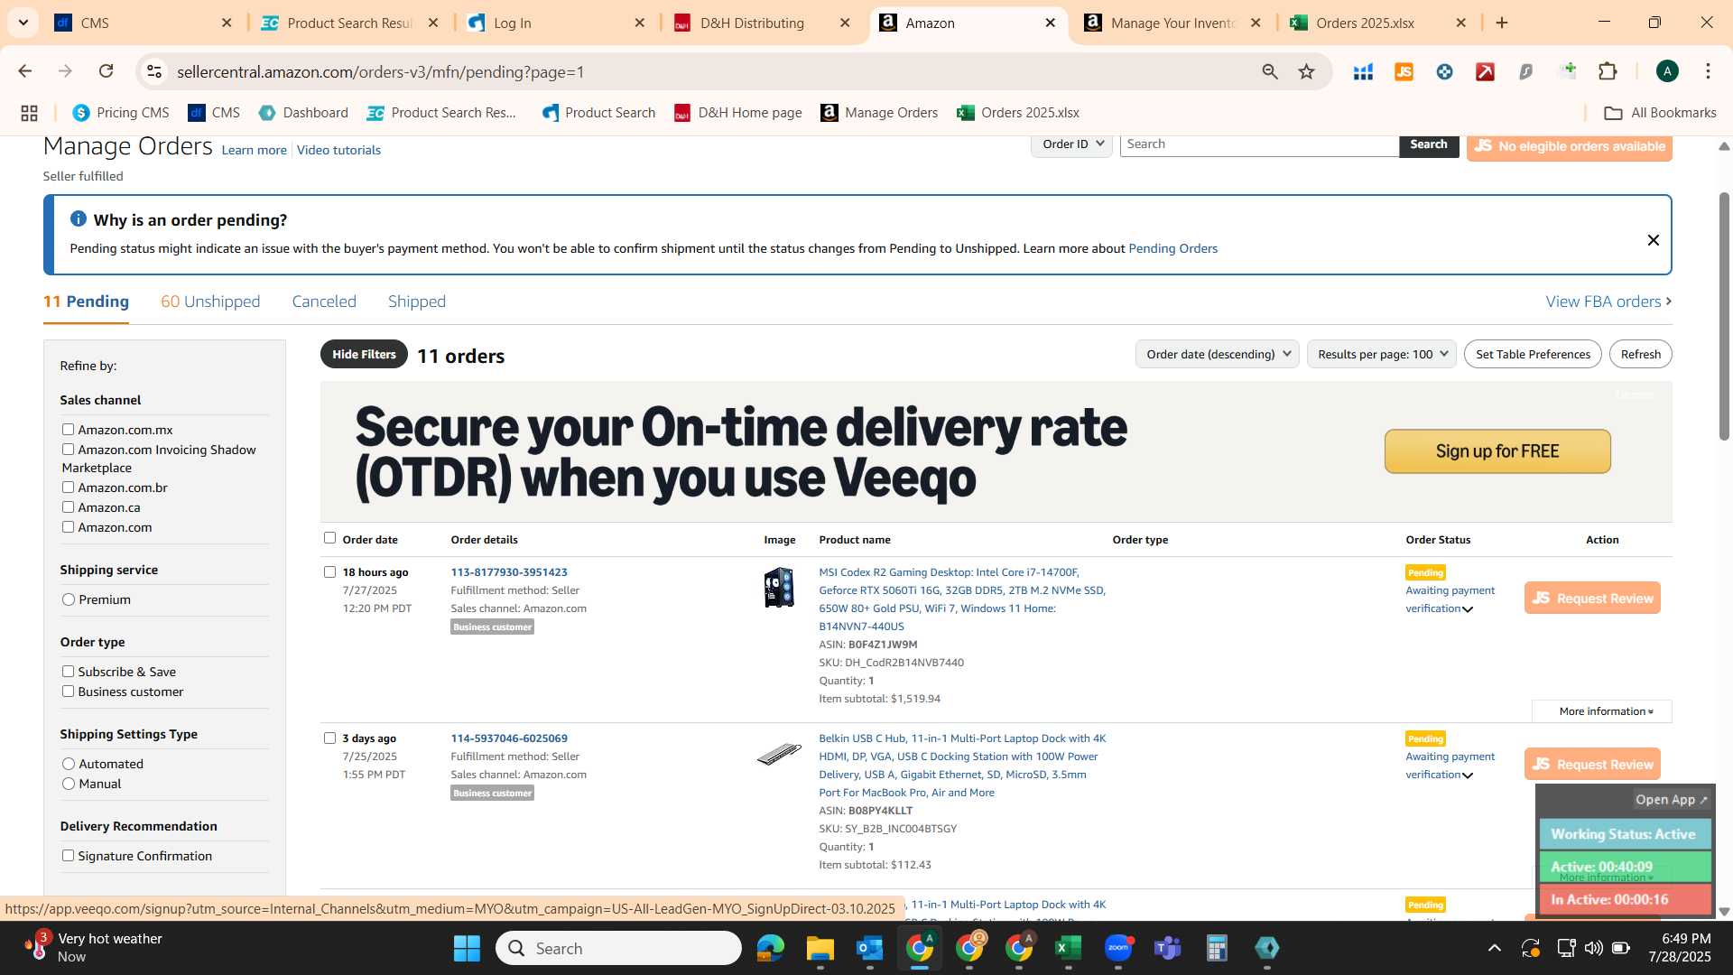The image size is (1733, 975).
Task: Check the Signature Confirmation box
Action: click(x=68, y=856)
